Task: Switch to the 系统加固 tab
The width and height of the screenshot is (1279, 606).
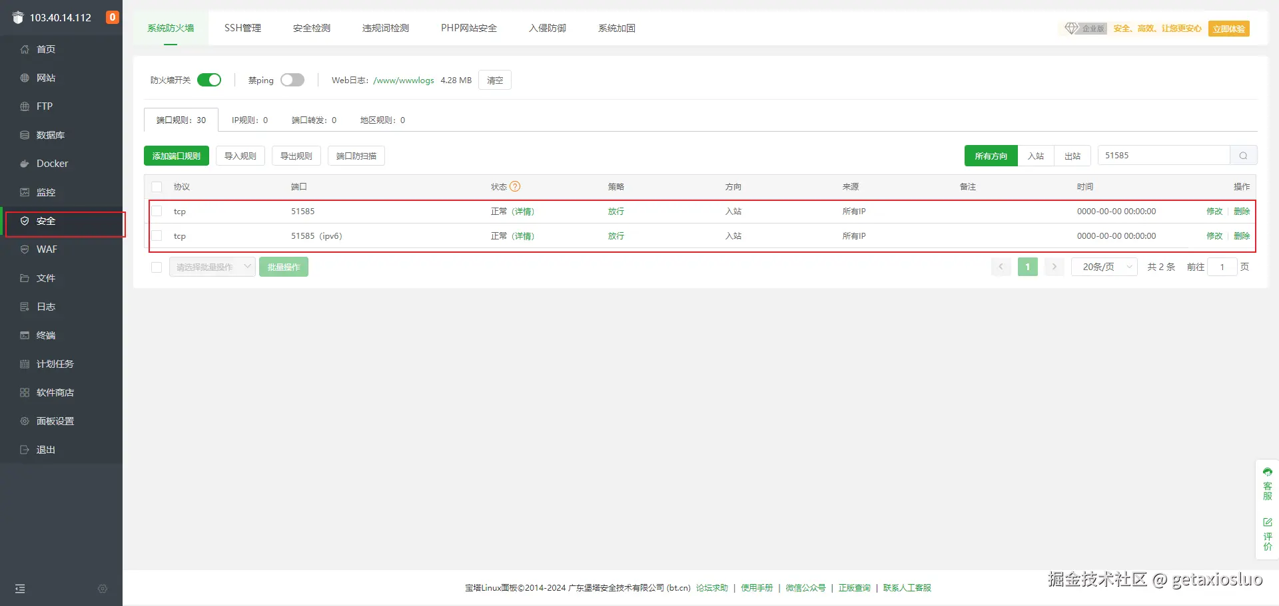Action: pos(617,28)
